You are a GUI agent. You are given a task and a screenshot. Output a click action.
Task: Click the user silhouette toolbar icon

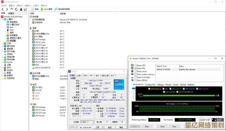(x=21, y=9)
